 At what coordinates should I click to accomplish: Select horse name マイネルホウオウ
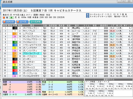coord(31,76)
